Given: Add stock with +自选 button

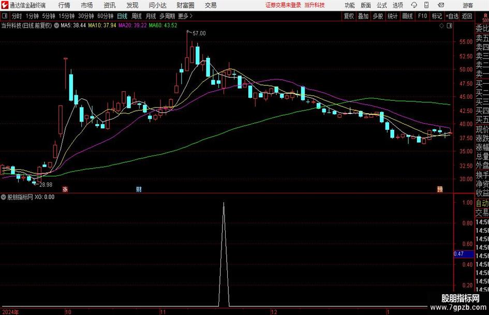Looking at the screenshot, I should coord(452,16).
